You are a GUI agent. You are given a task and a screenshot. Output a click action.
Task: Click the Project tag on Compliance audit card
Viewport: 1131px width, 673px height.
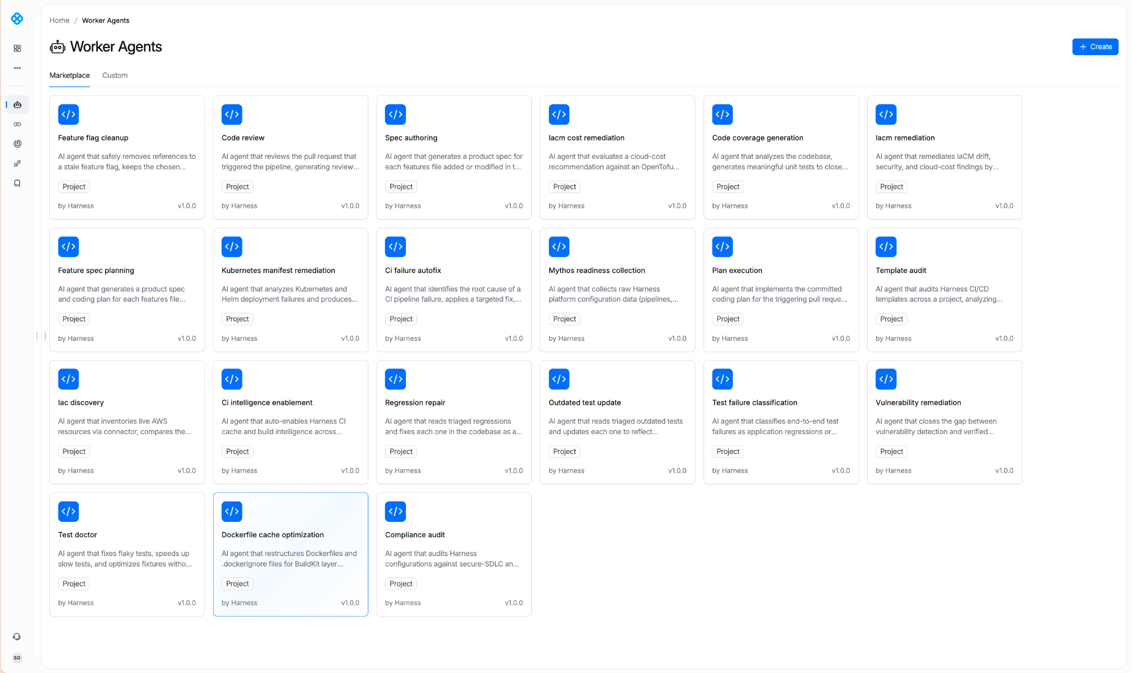pos(401,584)
